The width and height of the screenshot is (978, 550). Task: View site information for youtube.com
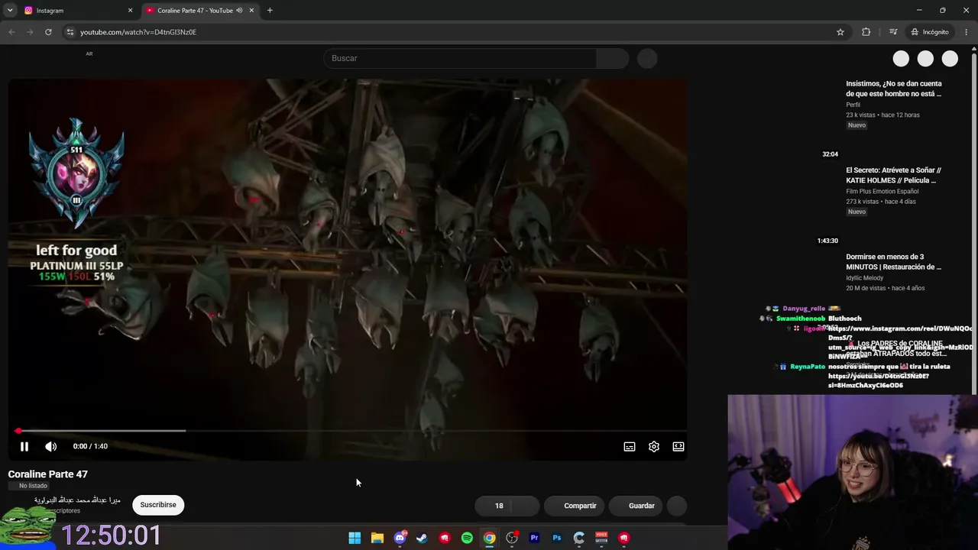(70, 32)
